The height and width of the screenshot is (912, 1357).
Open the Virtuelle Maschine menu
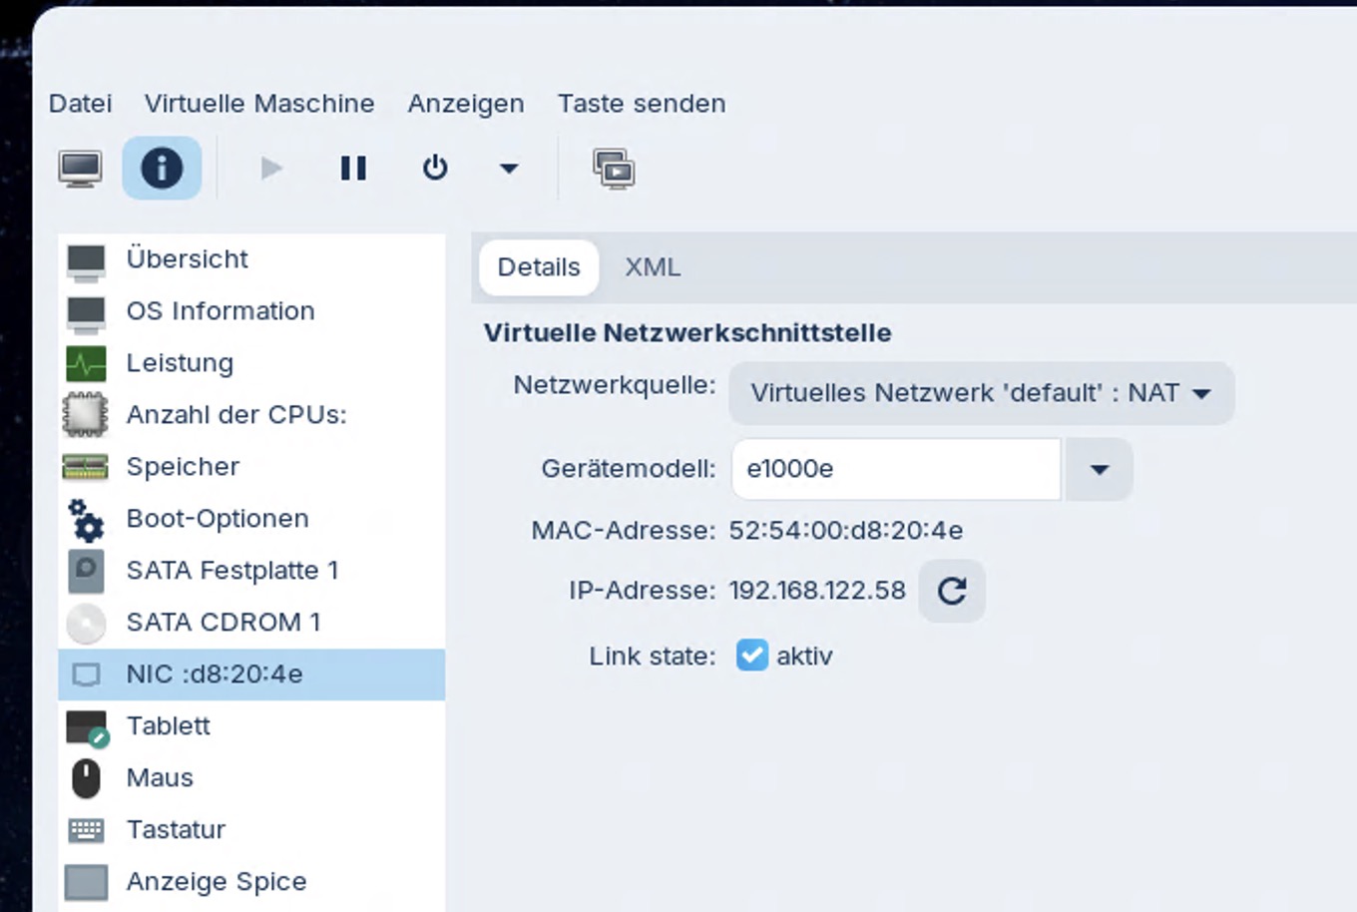click(259, 104)
